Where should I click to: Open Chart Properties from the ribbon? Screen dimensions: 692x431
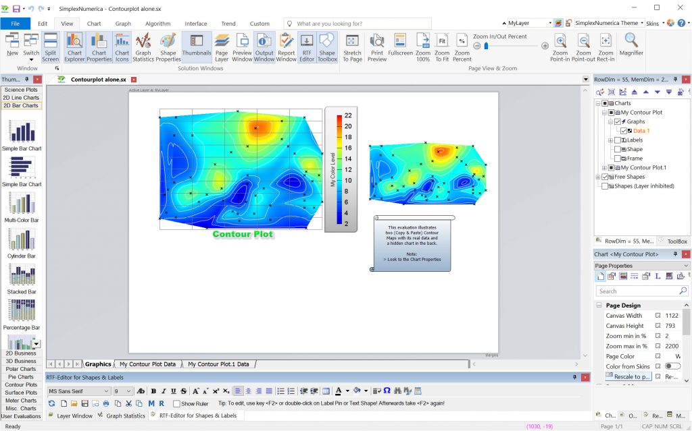(99, 47)
